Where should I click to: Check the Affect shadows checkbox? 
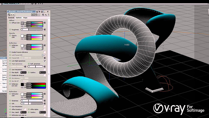[x=25, y=109]
